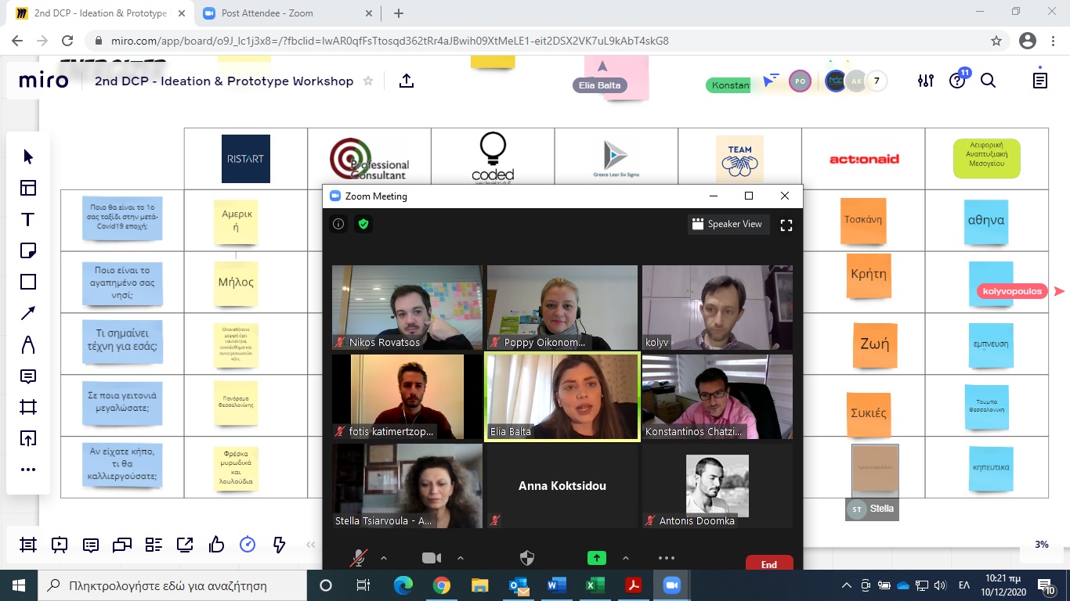Open More options in Zoom toolbar
1070x601 pixels.
tap(667, 558)
